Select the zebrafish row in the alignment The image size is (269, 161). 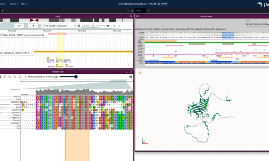(x=15, y=102)
